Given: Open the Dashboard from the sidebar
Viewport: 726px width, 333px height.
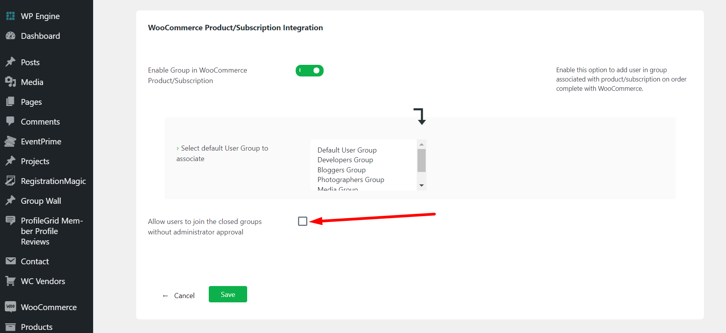Looking at the screenshot, I should tap(40, 36).
